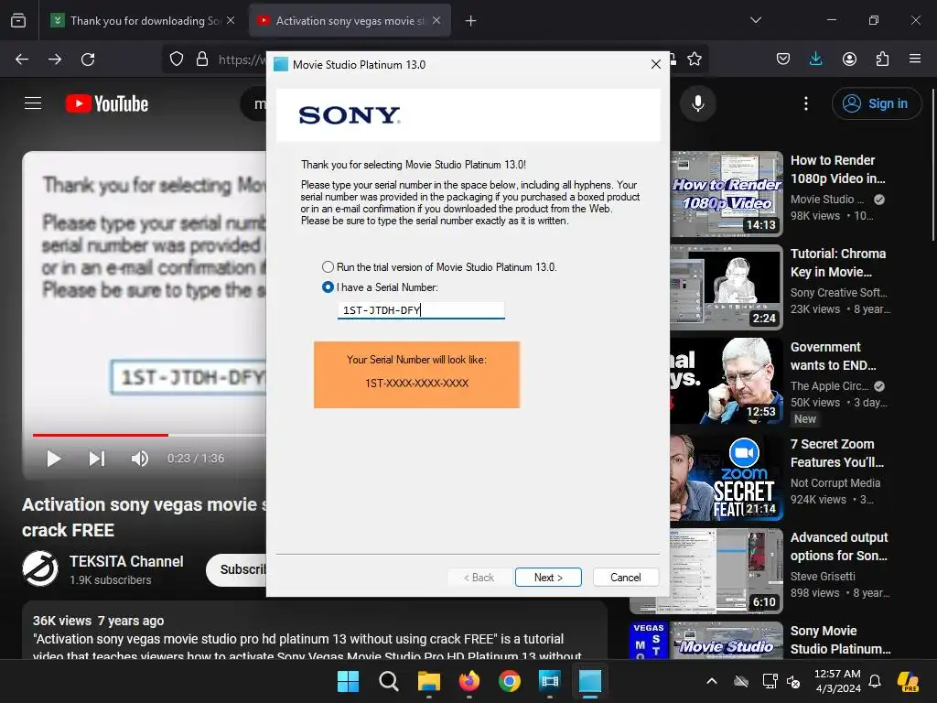Bookmark this page with star icon
The height and width of the screenshot is (703, 937).
point(695,59)
